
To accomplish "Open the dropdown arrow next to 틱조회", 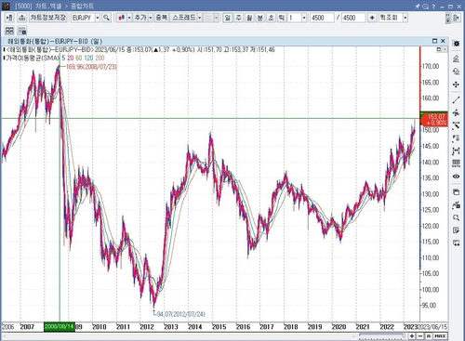I will [x=405, y=18].
